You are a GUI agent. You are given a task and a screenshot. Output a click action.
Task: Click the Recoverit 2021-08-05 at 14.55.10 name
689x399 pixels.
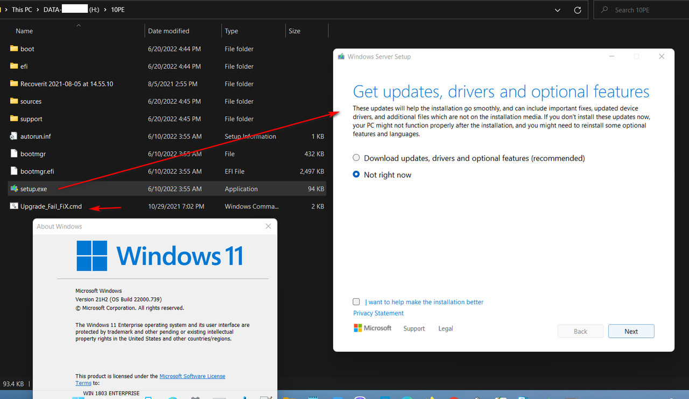point(67,84)
